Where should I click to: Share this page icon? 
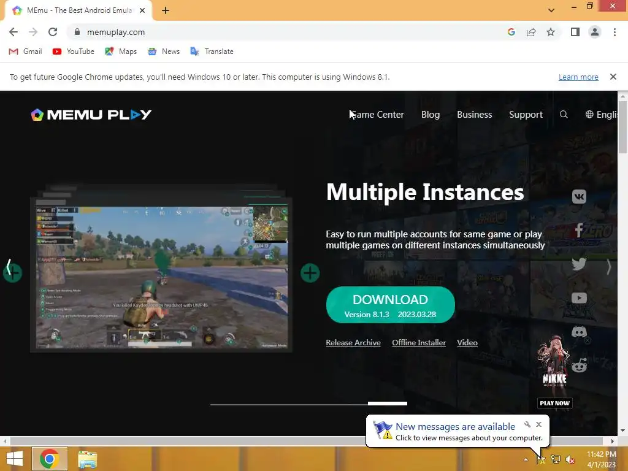(x=531, y=32)
